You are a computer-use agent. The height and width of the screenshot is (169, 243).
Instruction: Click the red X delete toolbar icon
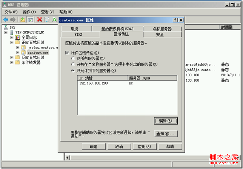tap(40, 20)
